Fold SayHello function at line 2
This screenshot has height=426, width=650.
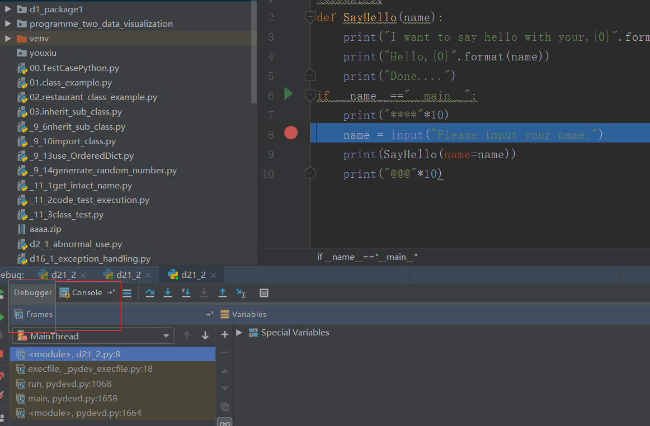point(310,17)
